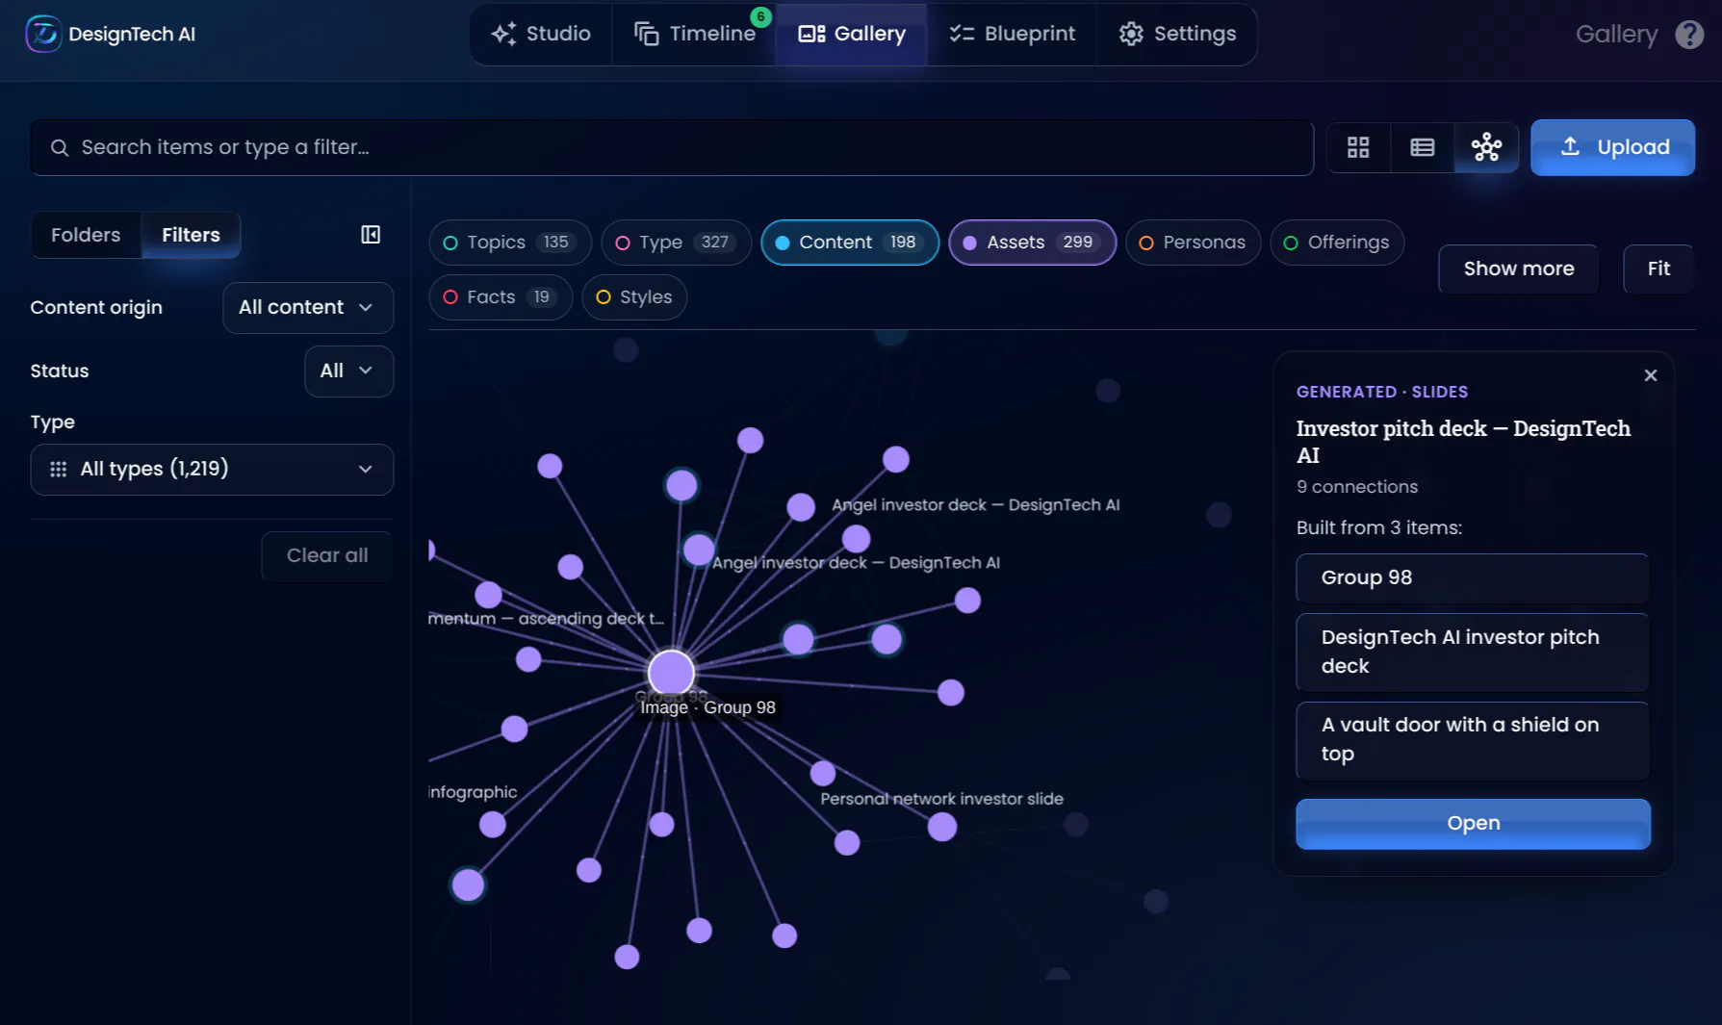Screen dimensions: 1722x1025
Task: Switch to Folders in sidebar
Action: [x=86, y=235]
